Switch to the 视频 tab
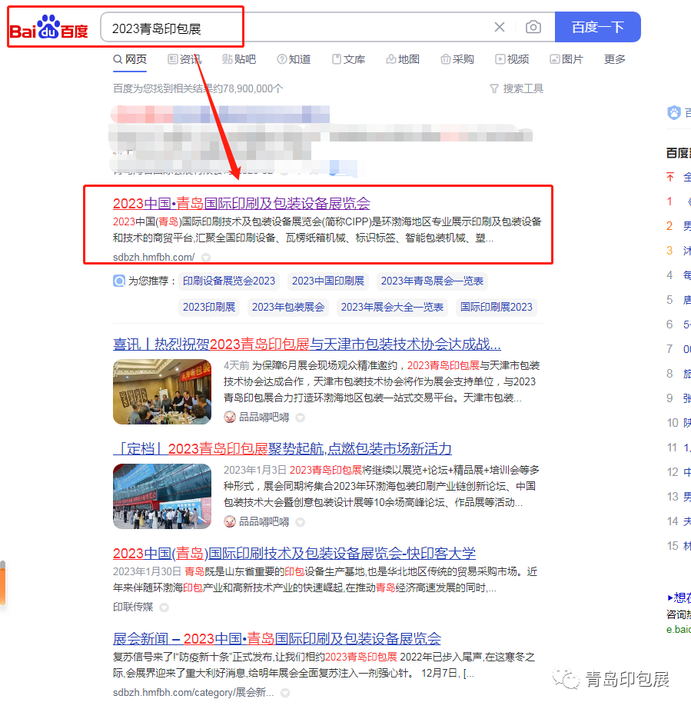This screenshot has height=709, width=691. click(x=512, y=59)
